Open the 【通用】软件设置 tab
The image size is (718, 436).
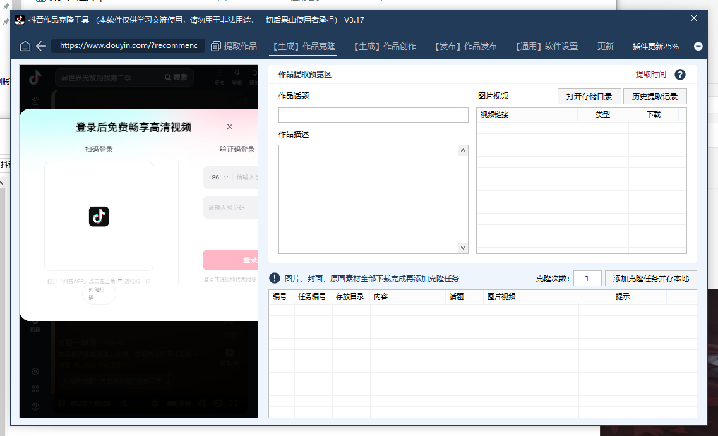(x=546, y=46)
